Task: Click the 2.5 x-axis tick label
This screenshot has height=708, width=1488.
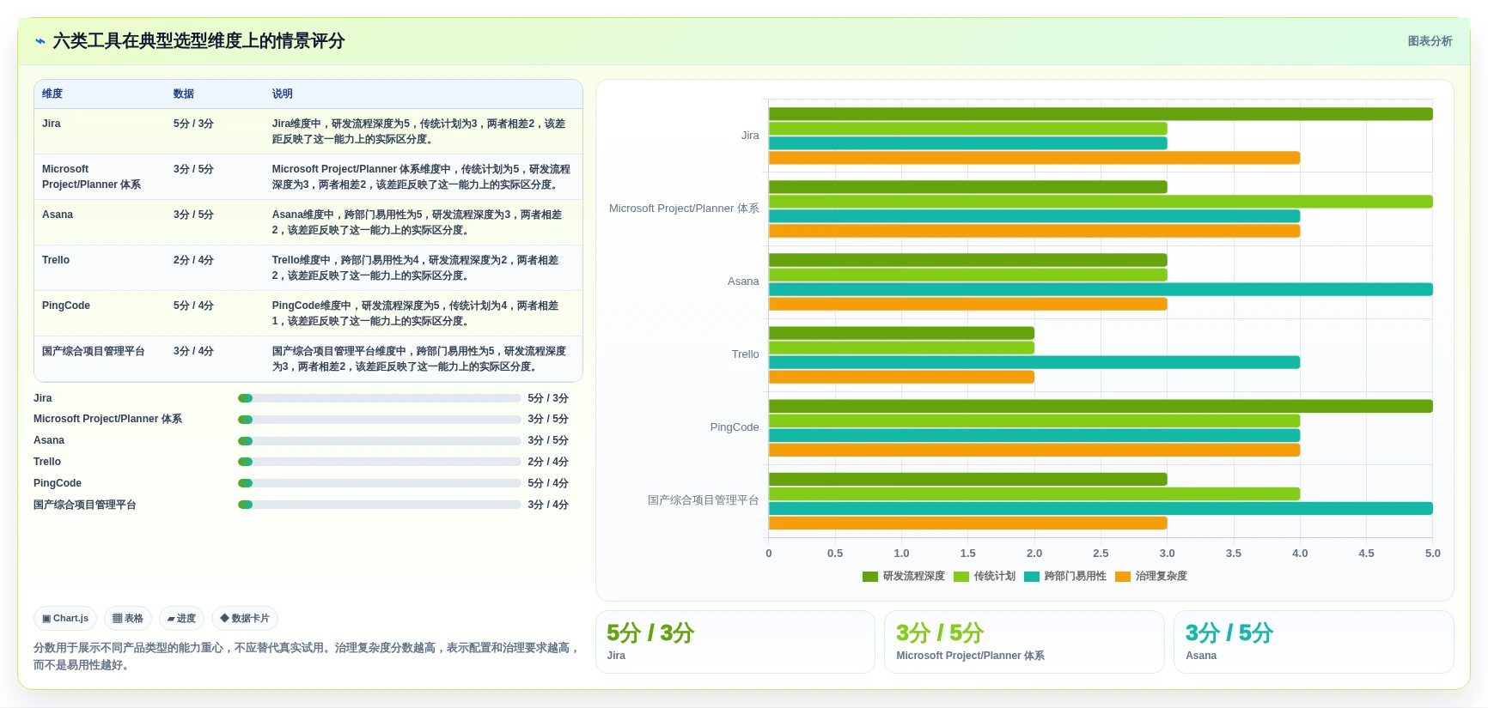Action: (x=1101, y=554)
